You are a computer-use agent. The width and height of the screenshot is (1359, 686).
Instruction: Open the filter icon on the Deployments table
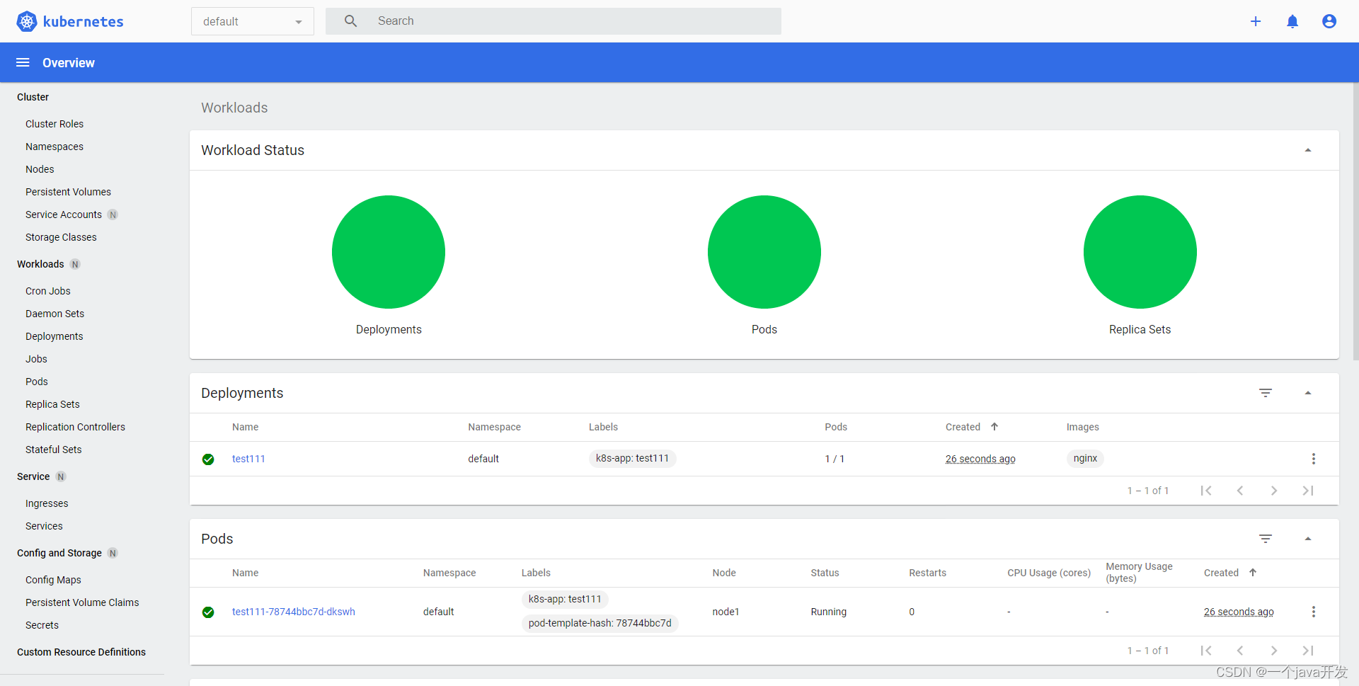click(x=1266, y=393)
